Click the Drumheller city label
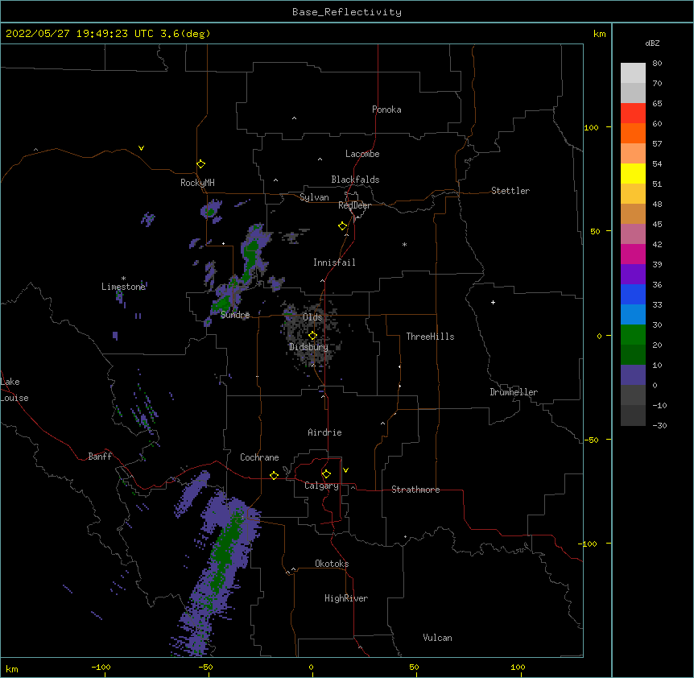The width and height of the screenshot is (694, 678). [x=514, y=392]
